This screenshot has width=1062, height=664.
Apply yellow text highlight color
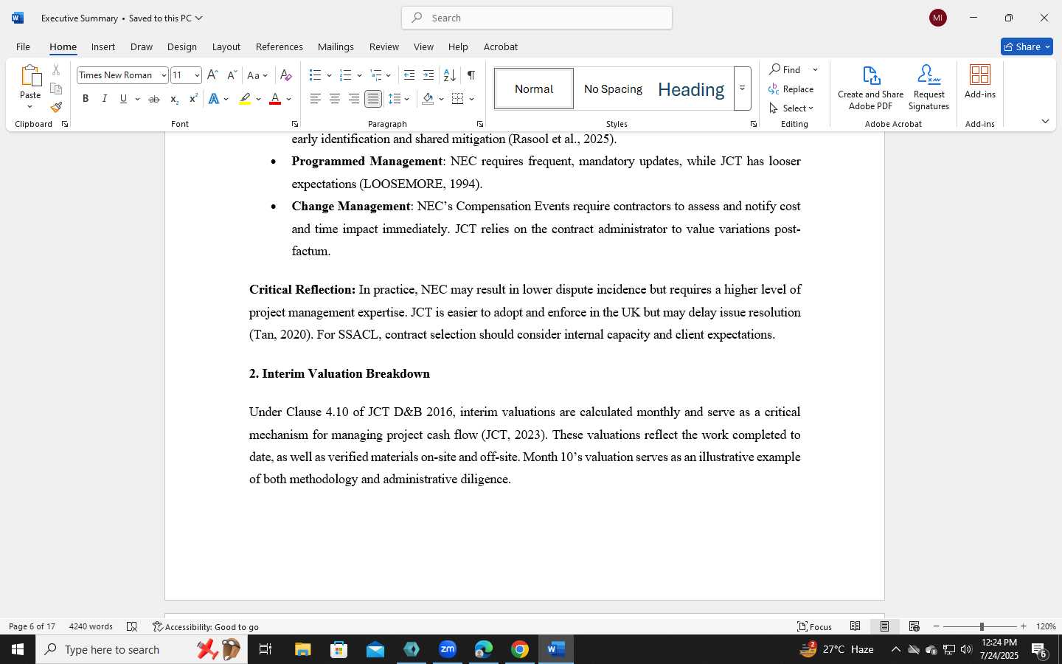pyautogui.click(x=245, y=99)
